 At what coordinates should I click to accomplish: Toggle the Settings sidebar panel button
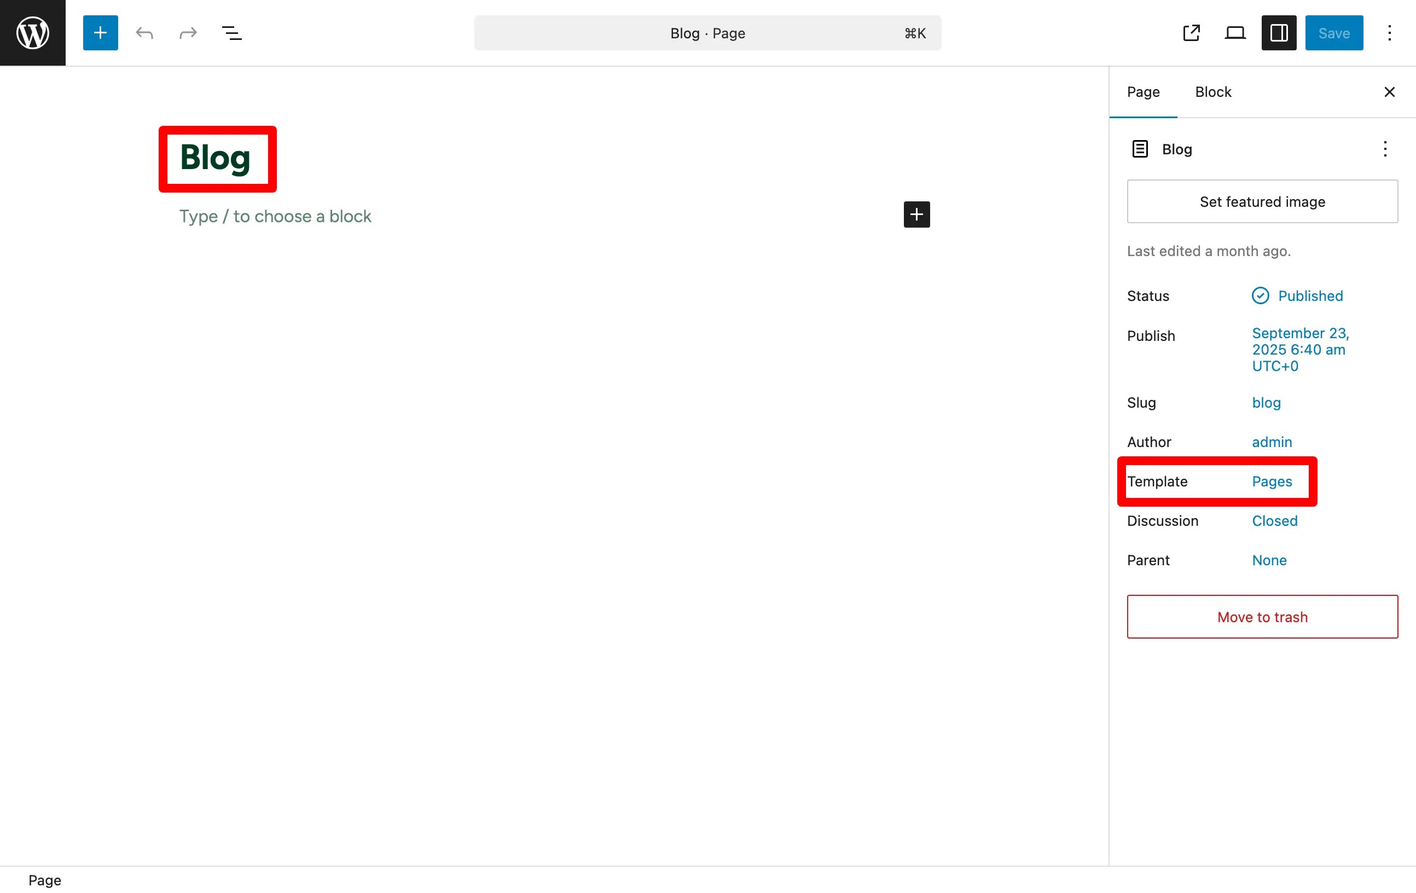[1279, 33]
